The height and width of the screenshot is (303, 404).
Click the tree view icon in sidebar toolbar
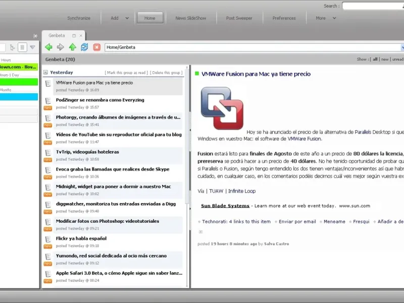click(12, 47)
